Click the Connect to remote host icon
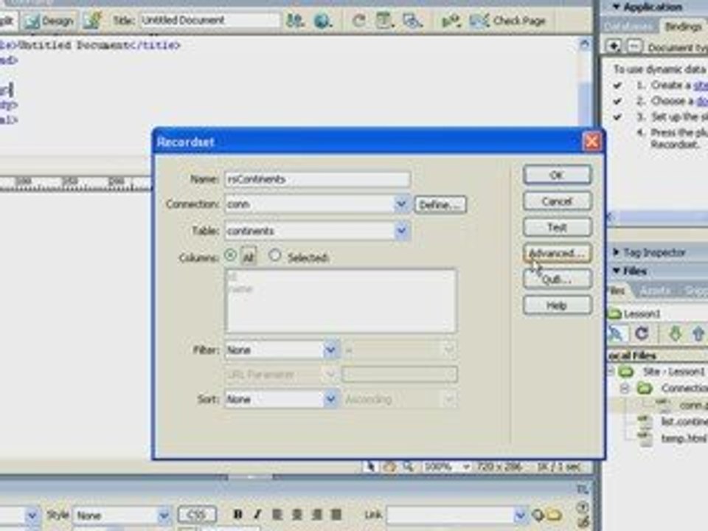 click(616, 334)
